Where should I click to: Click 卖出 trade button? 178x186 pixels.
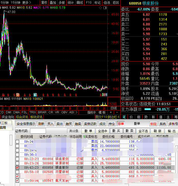click(60, 124)
